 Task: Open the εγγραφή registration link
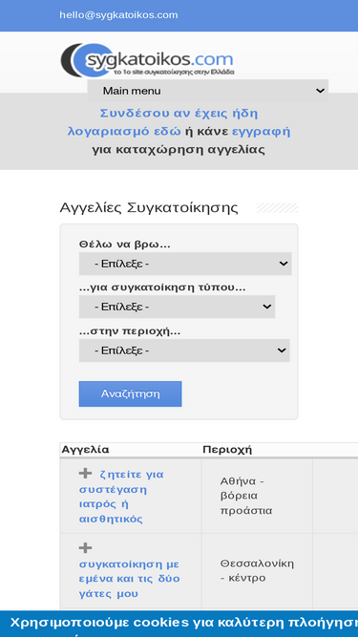[x=261, y=132]
